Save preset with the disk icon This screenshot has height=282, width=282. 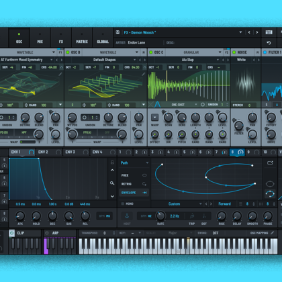pos(117,32)
